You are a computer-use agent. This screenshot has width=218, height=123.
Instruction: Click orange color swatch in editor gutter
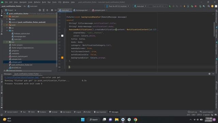tap(62, 58)
